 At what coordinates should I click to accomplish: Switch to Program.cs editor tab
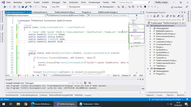click(87, 12)
